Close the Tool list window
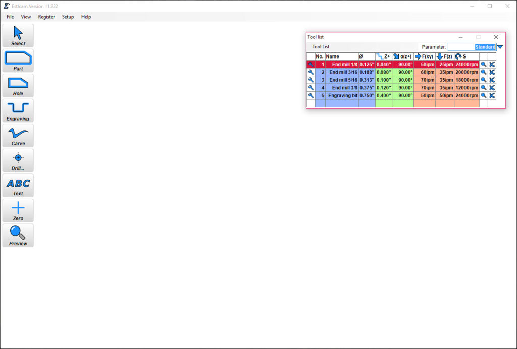The width and height of the screenshot is (517, 349). [x=496, y=37]
